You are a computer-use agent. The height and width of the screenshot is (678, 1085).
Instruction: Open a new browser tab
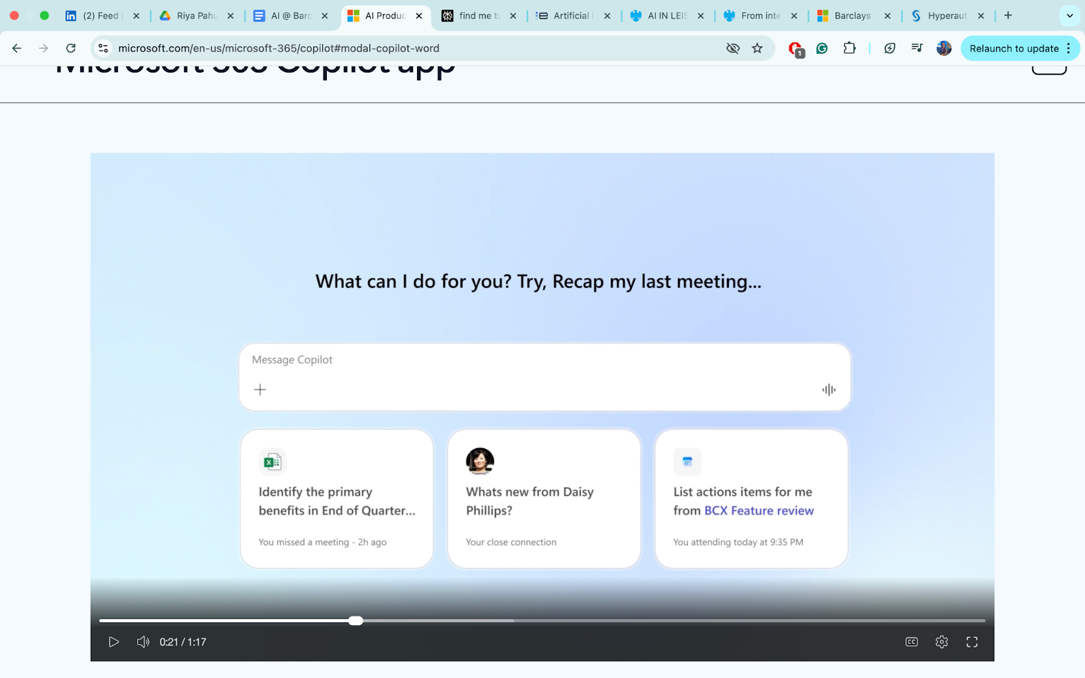click(x=1008, y=16)
